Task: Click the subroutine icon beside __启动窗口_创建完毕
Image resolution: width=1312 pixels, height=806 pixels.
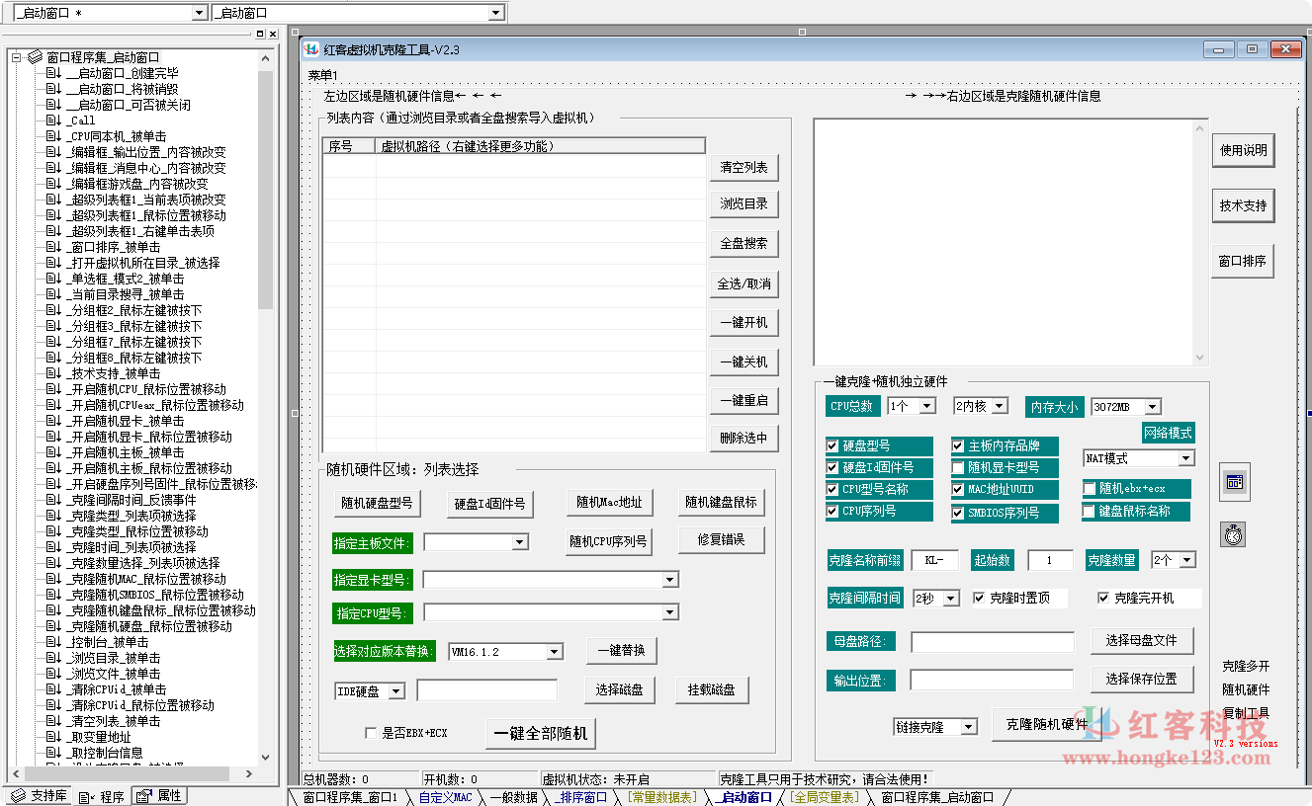Action: click(x=53, y=73)
